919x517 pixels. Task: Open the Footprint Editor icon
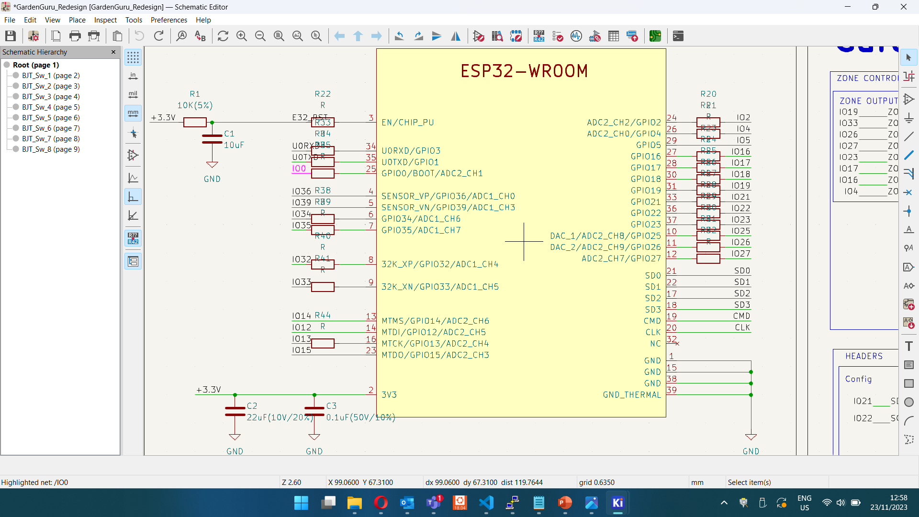point(516,36)
